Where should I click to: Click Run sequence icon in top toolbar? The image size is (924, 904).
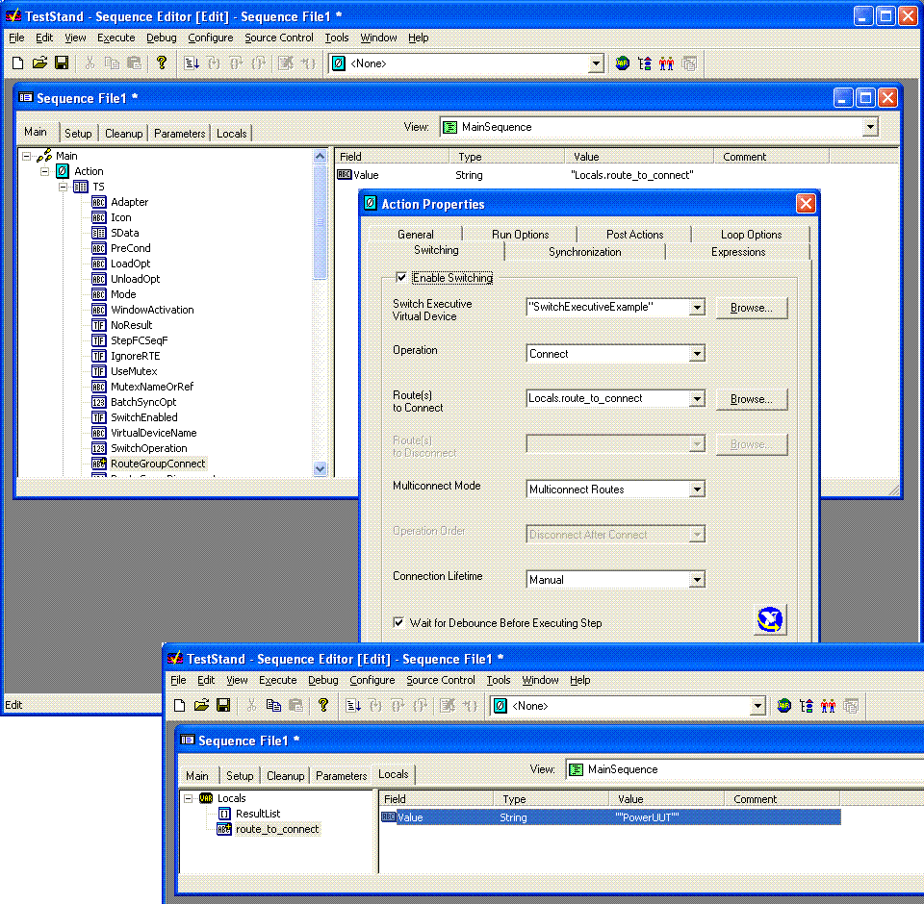click(x=192, y=63)
